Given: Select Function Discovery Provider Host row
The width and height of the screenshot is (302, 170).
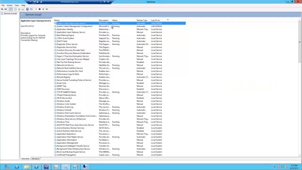Looking at the screenshot, I should [119, 50].
